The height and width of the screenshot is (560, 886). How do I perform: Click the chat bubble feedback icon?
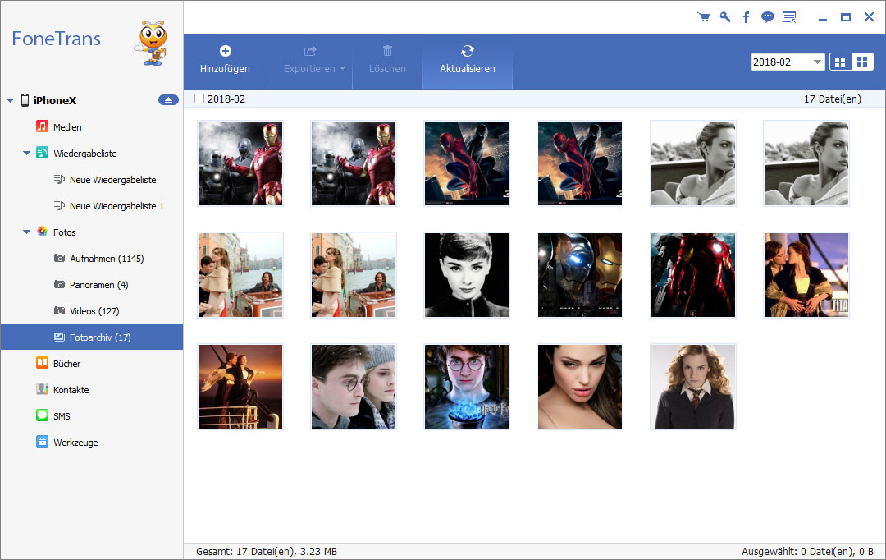767,17
